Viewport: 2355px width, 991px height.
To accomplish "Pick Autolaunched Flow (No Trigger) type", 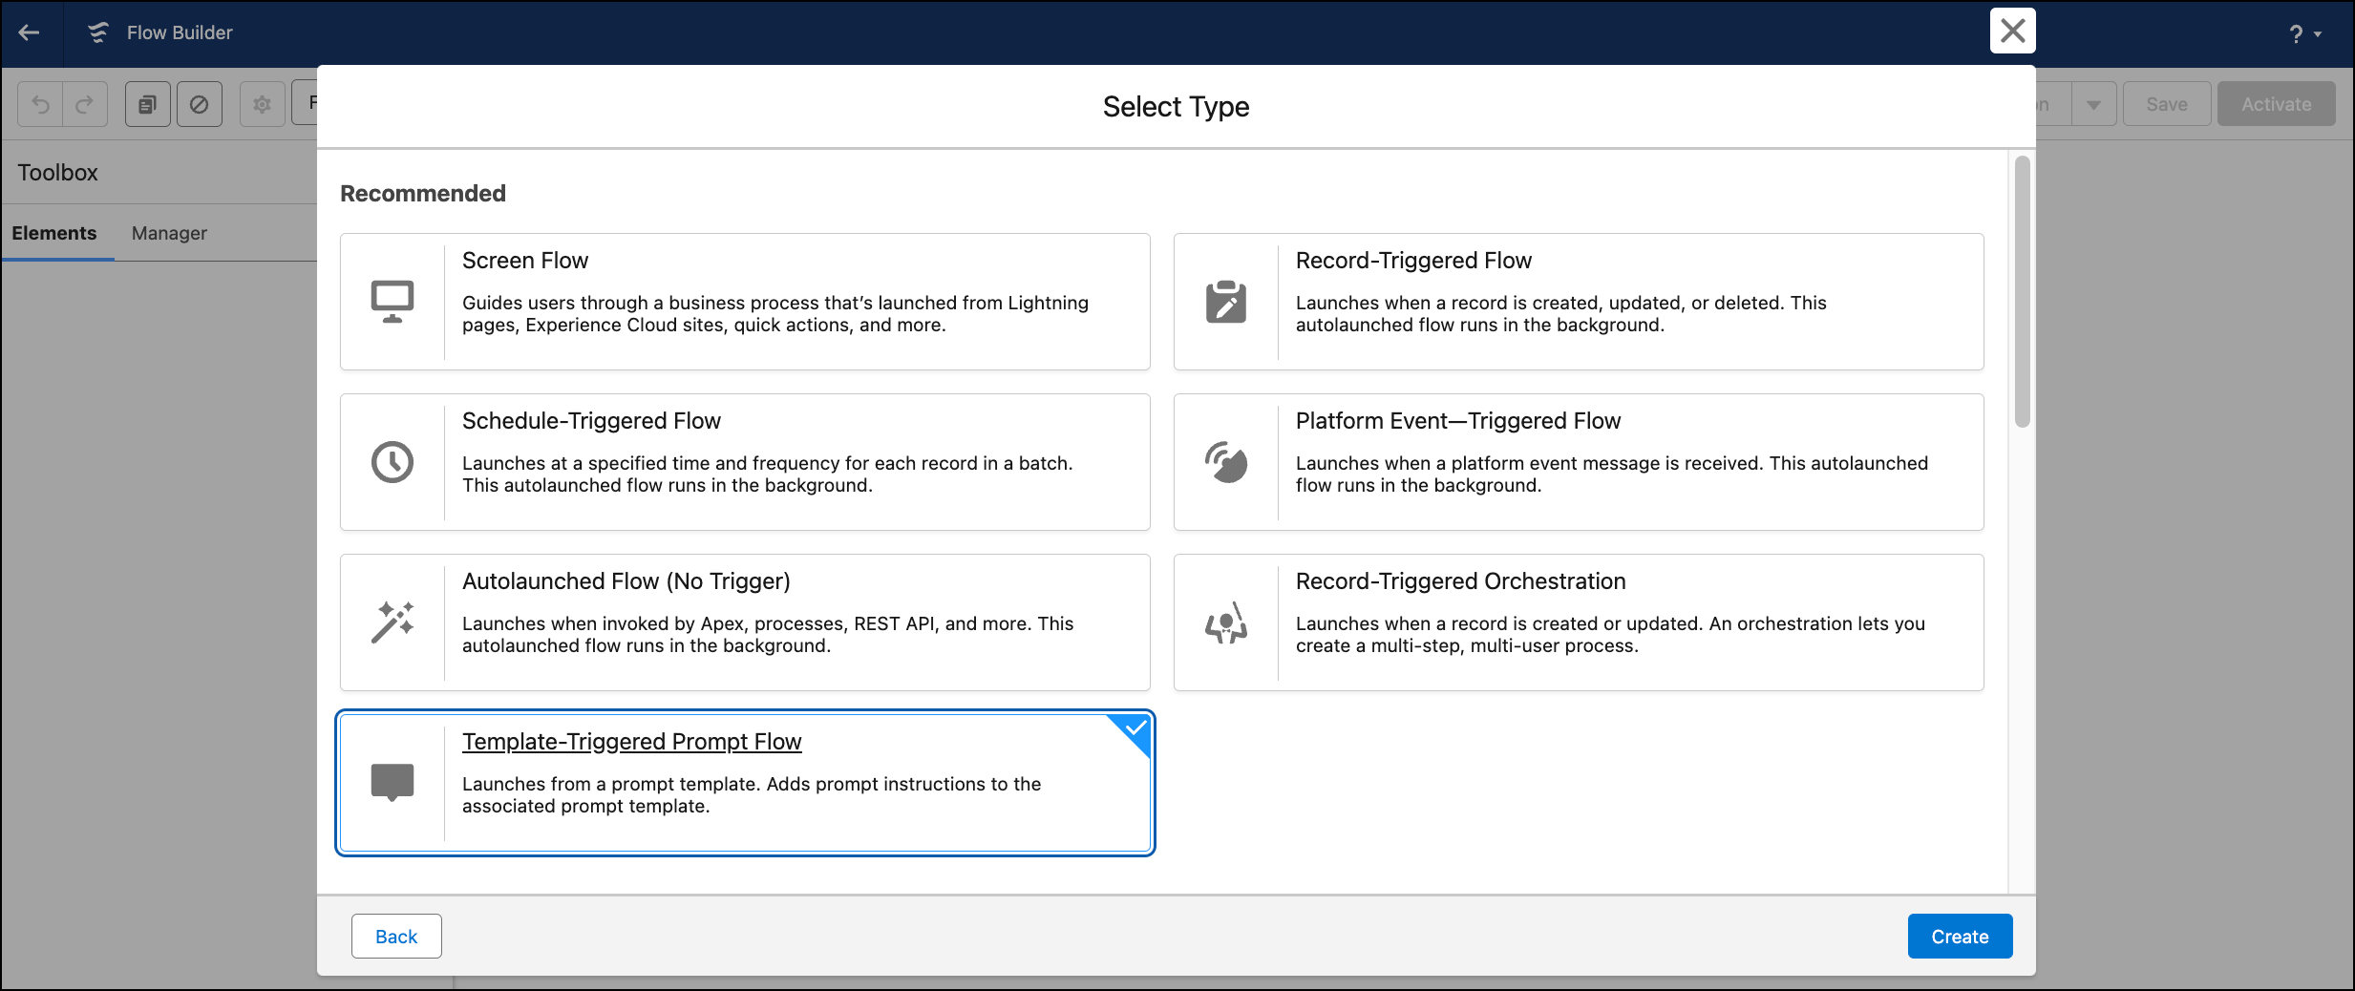I will pyautogui.click(x=745, y=622).
